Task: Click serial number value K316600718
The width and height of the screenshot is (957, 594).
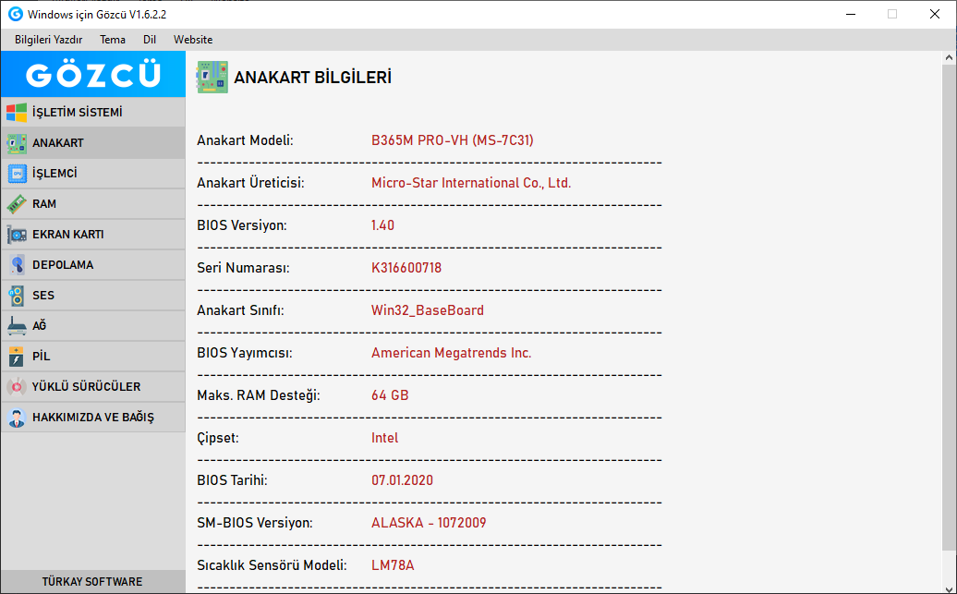Action: (x=406, y=268)
